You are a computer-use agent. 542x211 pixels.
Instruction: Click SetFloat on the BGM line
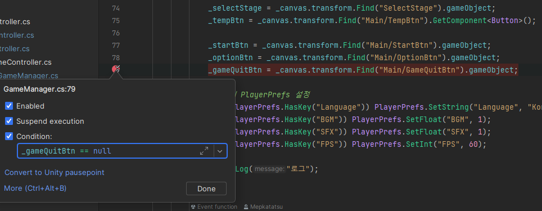pos(423,119)
